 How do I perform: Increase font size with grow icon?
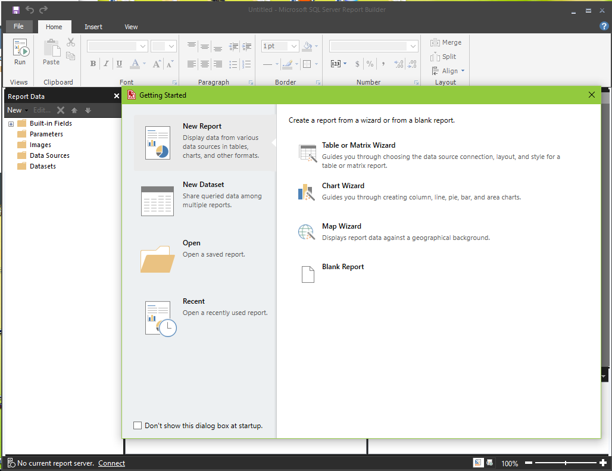[x=157, y=64]
